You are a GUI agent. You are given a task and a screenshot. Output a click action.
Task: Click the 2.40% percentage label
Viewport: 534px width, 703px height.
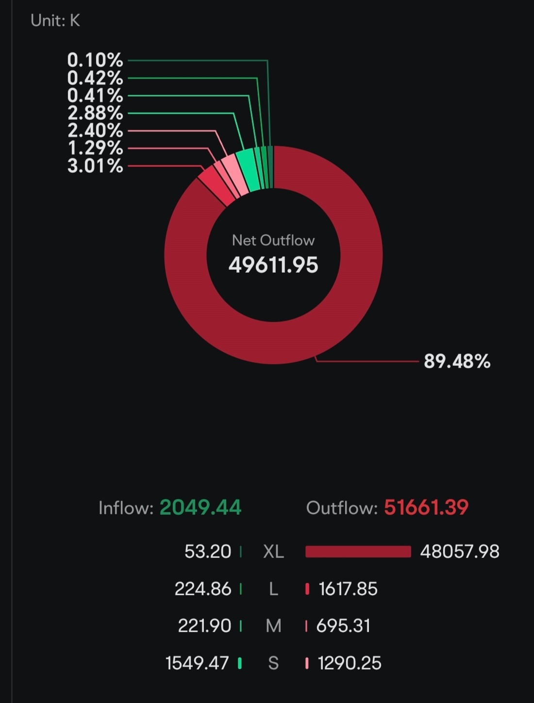95,131
